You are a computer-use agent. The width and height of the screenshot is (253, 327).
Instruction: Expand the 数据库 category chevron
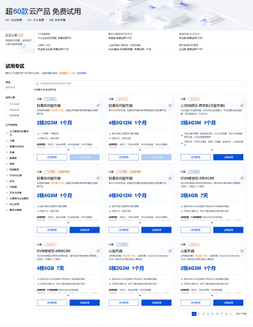coord(7,158)
